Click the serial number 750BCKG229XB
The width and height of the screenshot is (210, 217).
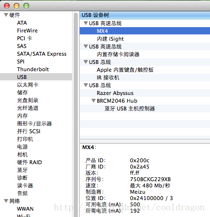coord(150,179)
